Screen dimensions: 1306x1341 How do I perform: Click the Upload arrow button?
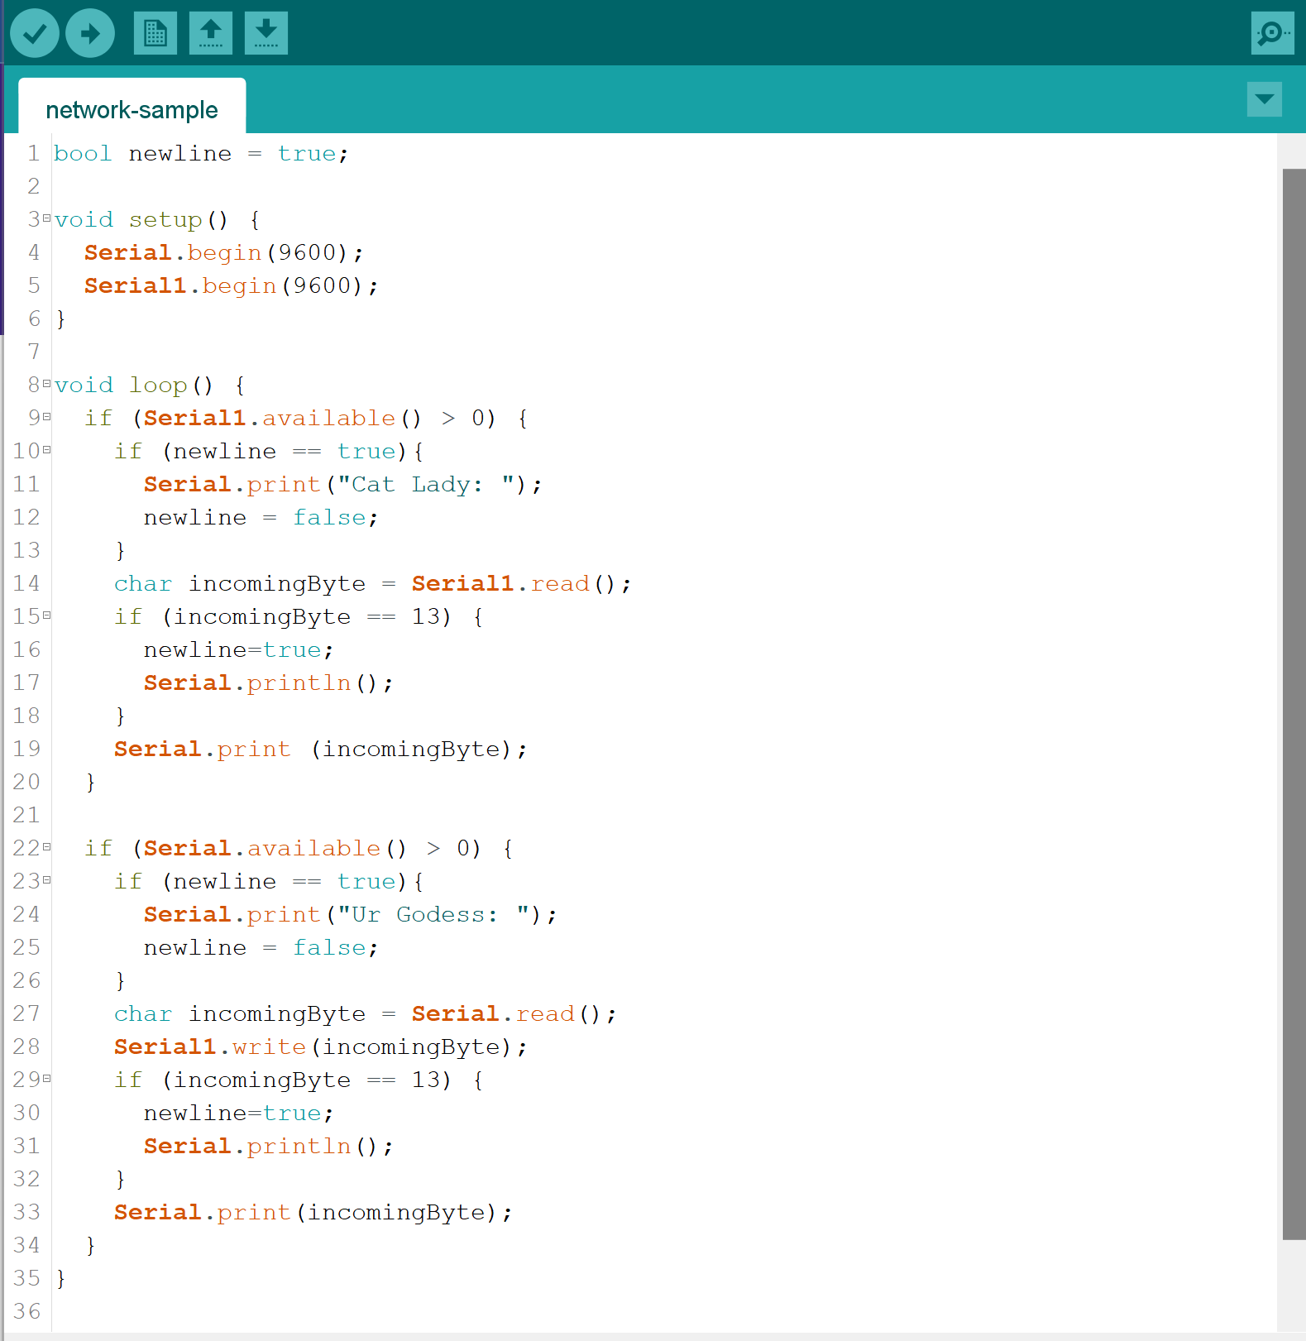click(90, 33)
